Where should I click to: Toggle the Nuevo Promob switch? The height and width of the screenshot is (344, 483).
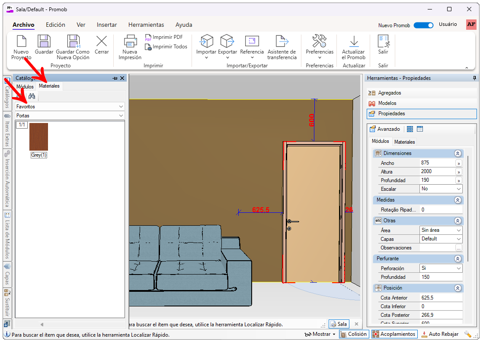click(x=423, y=25)
